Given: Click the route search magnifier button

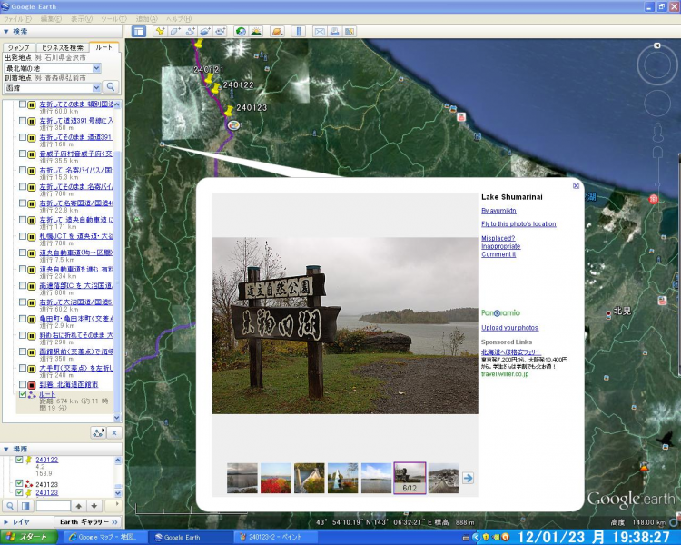Looking at the screenshot, I should pos(111,87).
